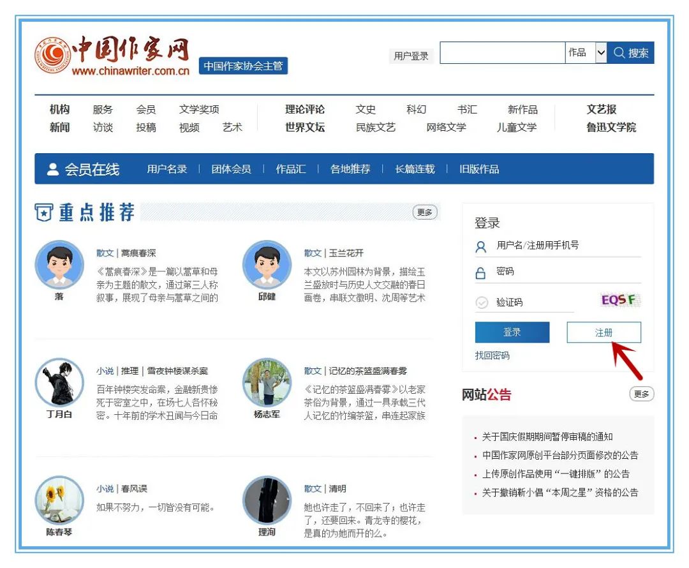Click the captcha image EQSF
Viewport: 689px width, 568px height.
(619, 300)
